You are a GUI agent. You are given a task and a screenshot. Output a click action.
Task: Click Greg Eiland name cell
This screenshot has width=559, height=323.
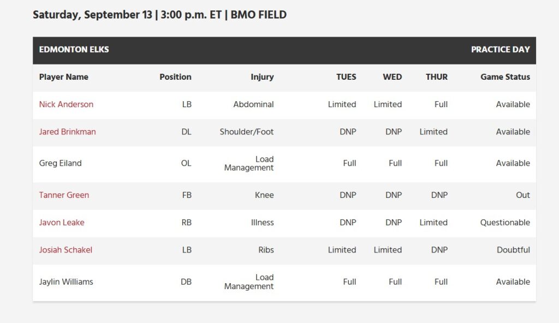(x=60, y=163)
